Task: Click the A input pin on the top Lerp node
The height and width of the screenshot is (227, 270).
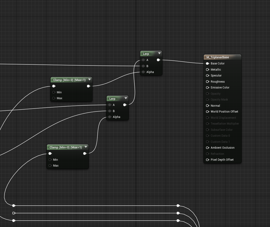Action: coord(144,60)
